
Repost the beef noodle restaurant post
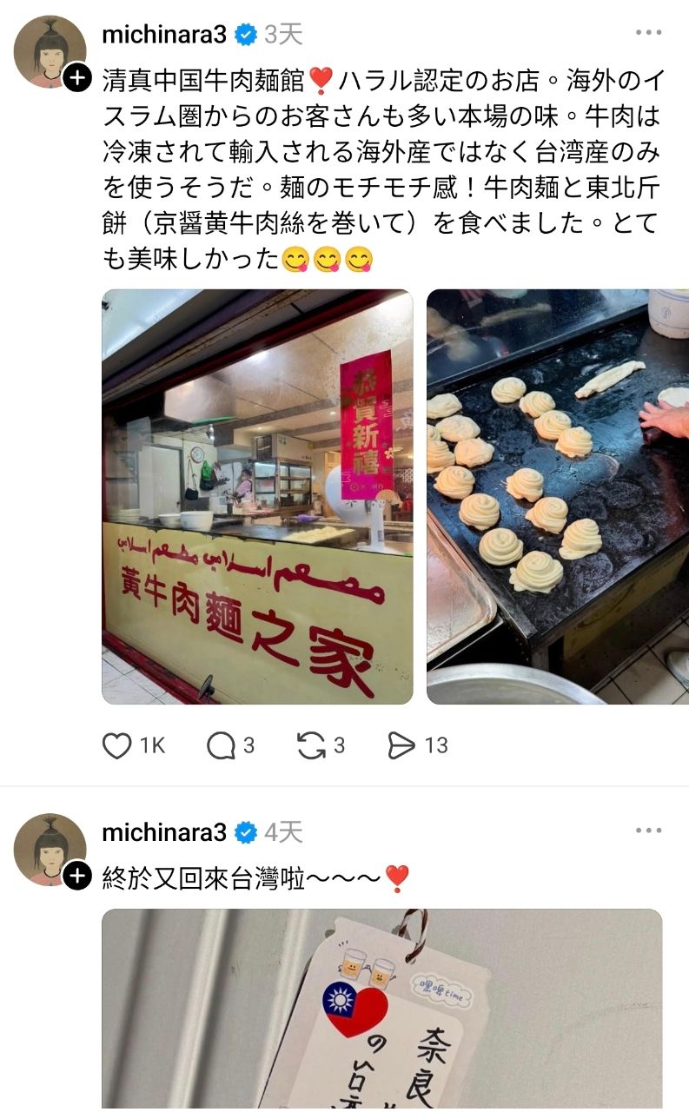(x=321, y=745)
